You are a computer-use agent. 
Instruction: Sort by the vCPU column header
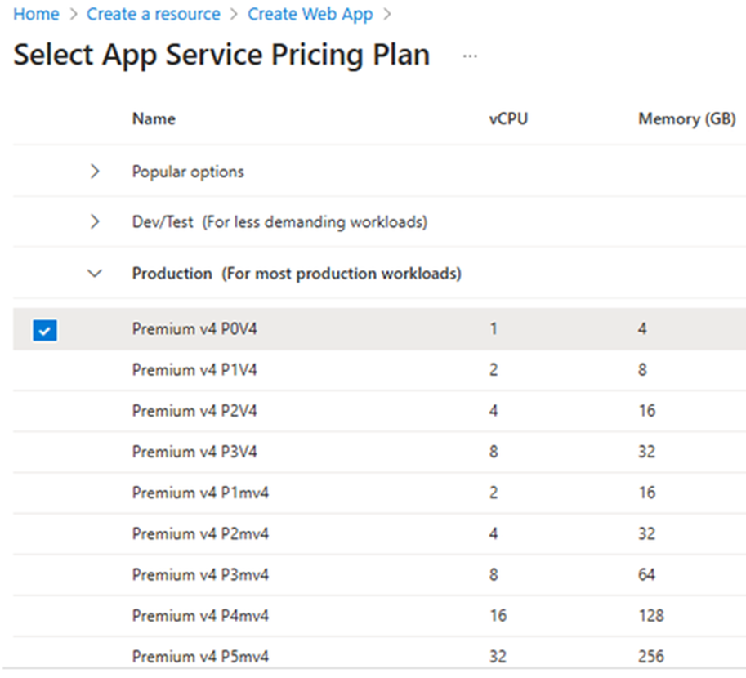[x=508, y=119]
